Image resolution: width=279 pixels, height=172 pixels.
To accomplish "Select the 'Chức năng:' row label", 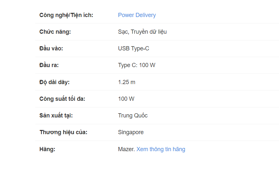I will point(55,32).
